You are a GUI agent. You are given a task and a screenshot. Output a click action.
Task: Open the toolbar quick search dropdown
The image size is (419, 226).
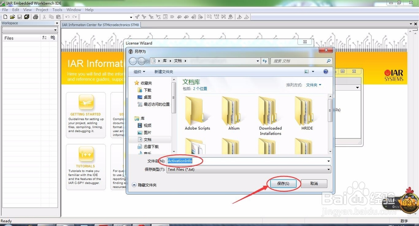[131, 17]
